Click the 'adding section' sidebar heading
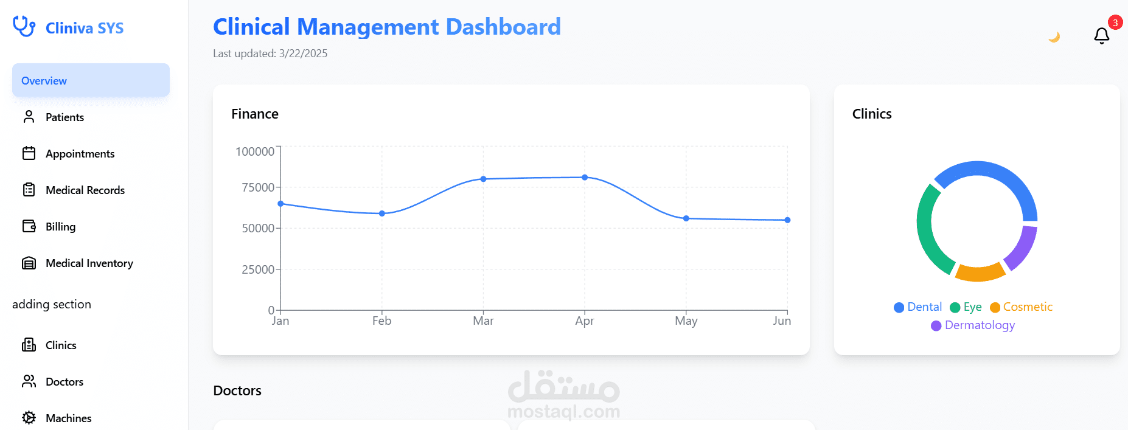Image resolution: width=1128 pixels, height=430 pixels. 52,304
